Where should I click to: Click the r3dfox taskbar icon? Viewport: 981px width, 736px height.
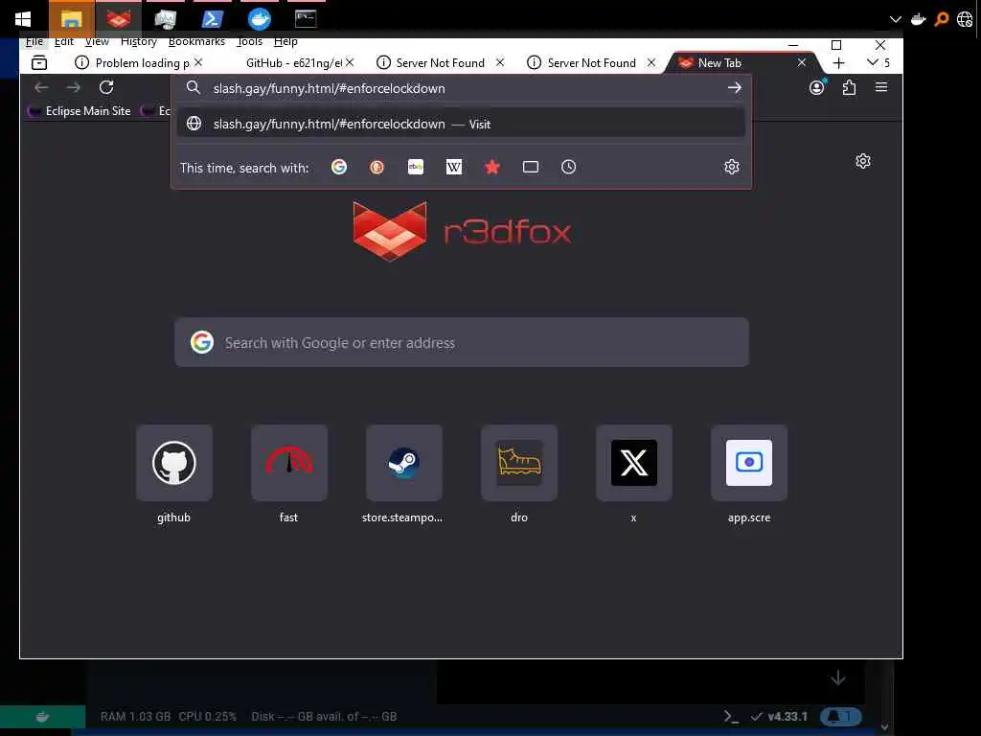tap(118, 19)
